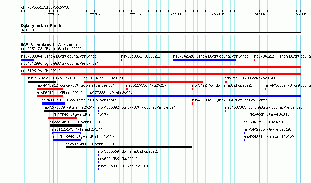Open nsv5975579 (Almarri2020) variant
This screenshot has width=311, height=183.
(69, 107)
